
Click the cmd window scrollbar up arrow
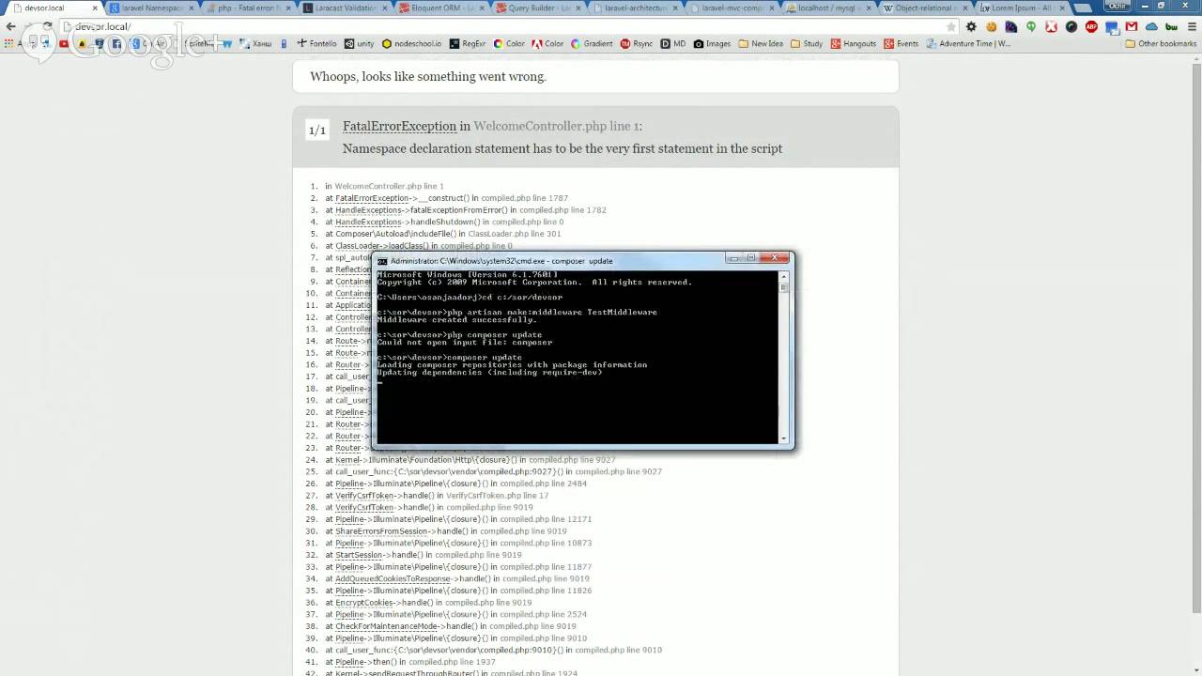pos(784,276)
